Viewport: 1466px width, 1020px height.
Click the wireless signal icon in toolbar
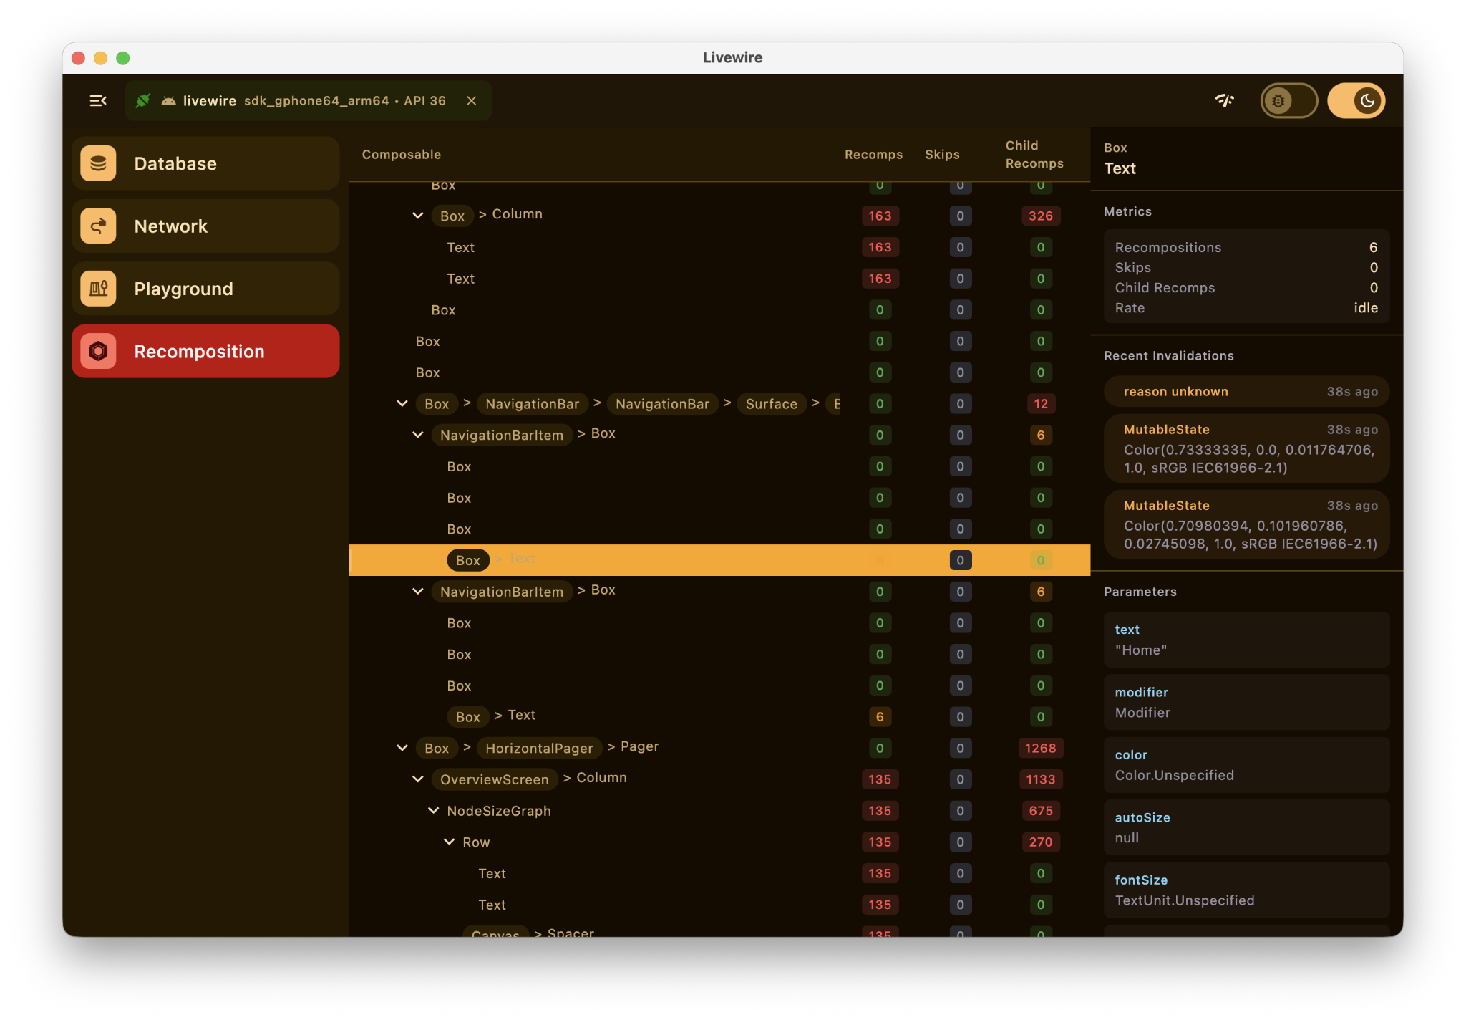[x=1225, y=101]
